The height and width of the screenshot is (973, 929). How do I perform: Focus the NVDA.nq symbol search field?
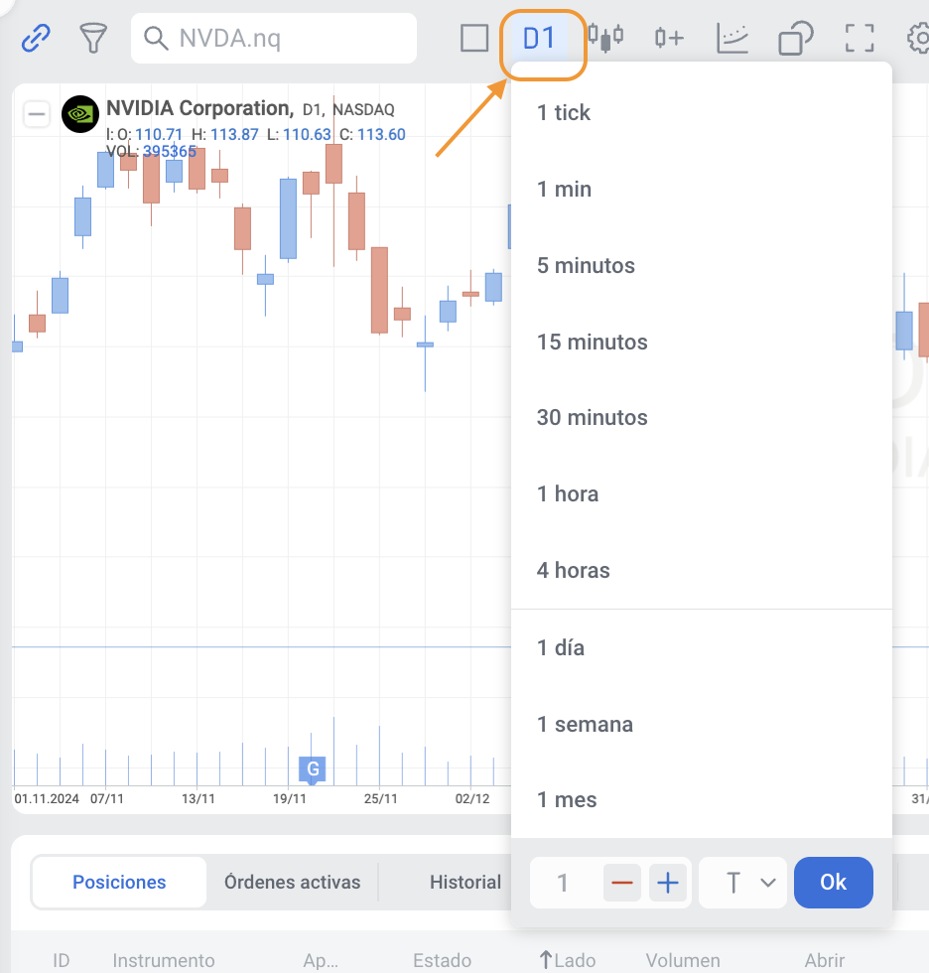click(274, 38)
